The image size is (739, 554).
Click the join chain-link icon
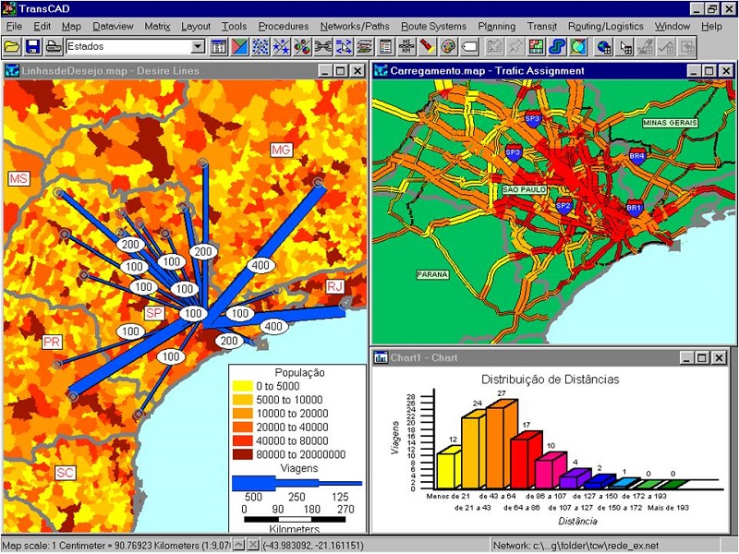click(x=322, y=47)
